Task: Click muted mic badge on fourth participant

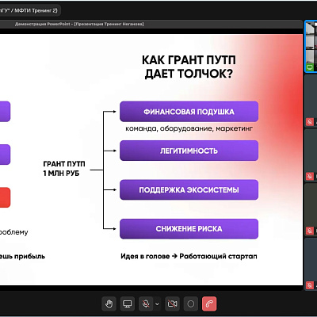Action: coord(310,231)
